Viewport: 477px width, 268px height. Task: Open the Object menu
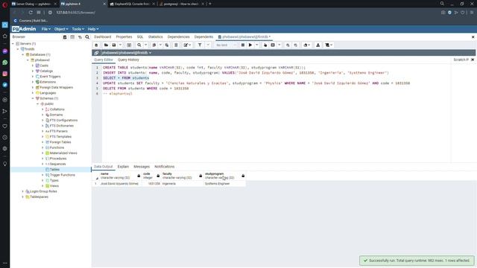tap(61, 29)
